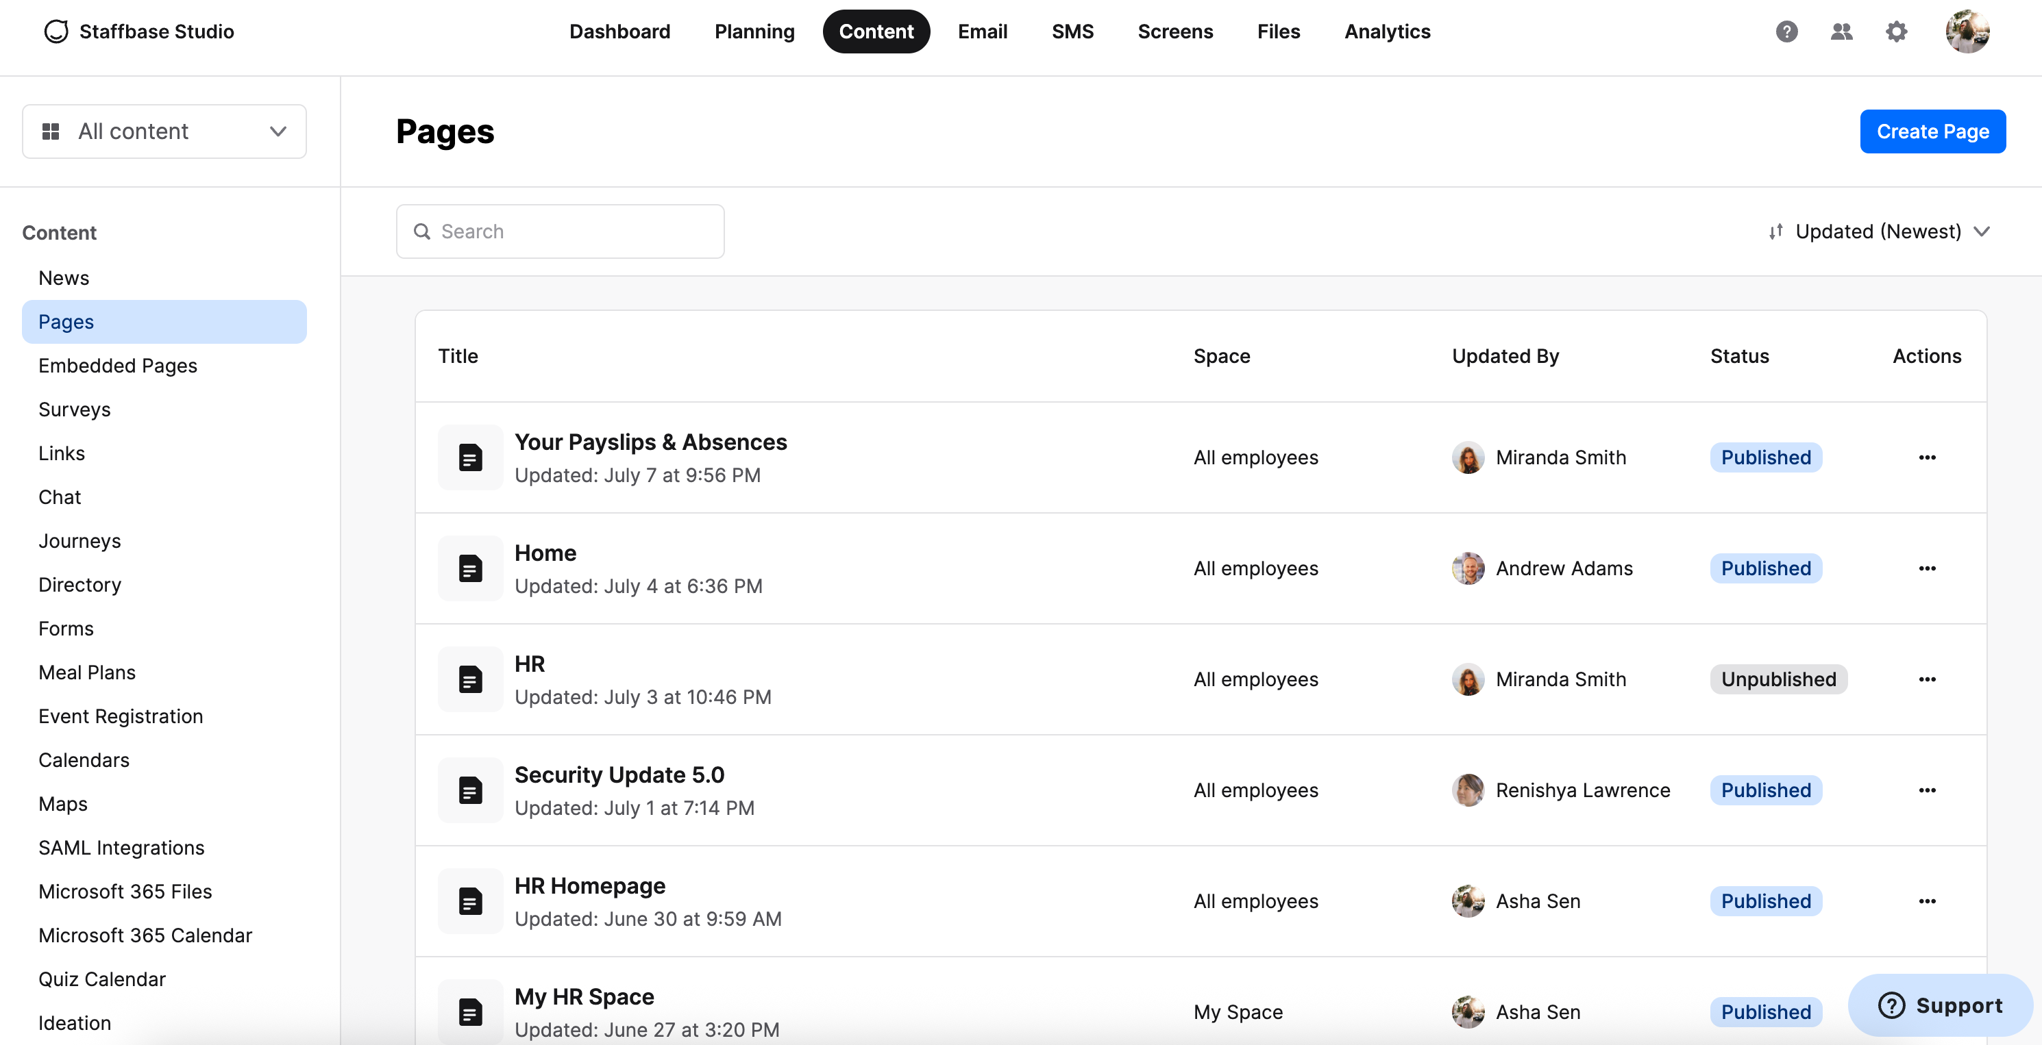Open the Updated (Newest) sort dropdown

[1879, 231]
